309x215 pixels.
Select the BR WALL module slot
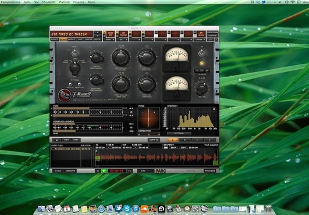pyautogui.click(x=201, y=34)
